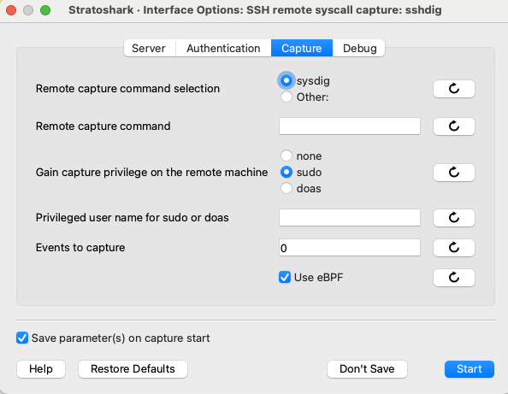Reset the Events to capture value
508x394 pixels.
(454, 248)
